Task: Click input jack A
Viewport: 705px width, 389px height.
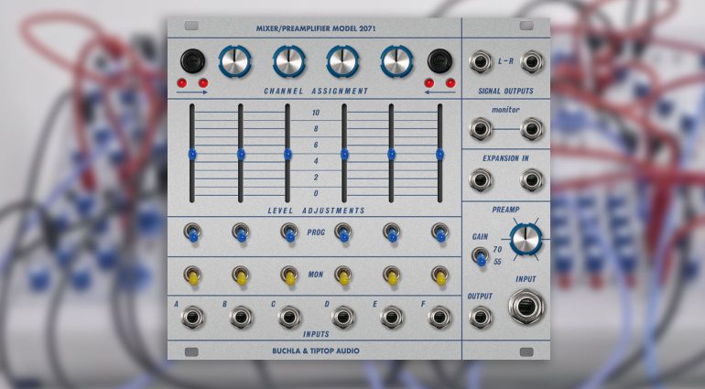Action: [192, 317]
